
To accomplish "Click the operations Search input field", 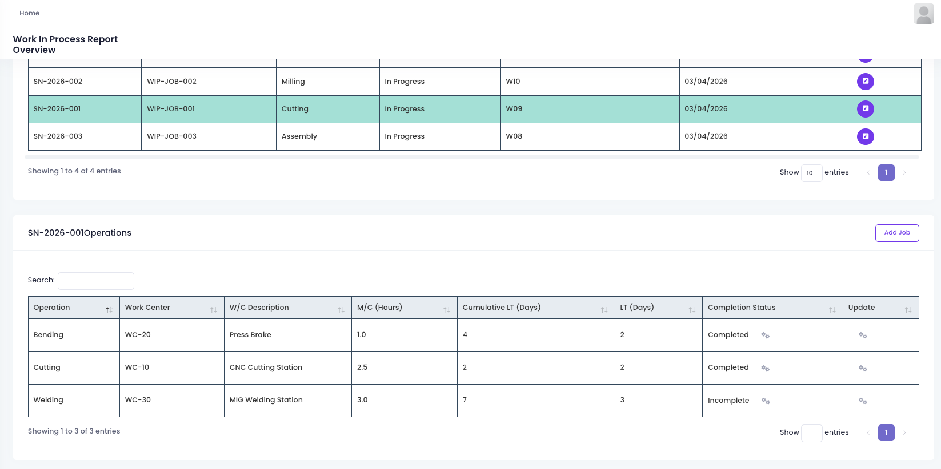I will pyautogui.click(x=96, y=281).
